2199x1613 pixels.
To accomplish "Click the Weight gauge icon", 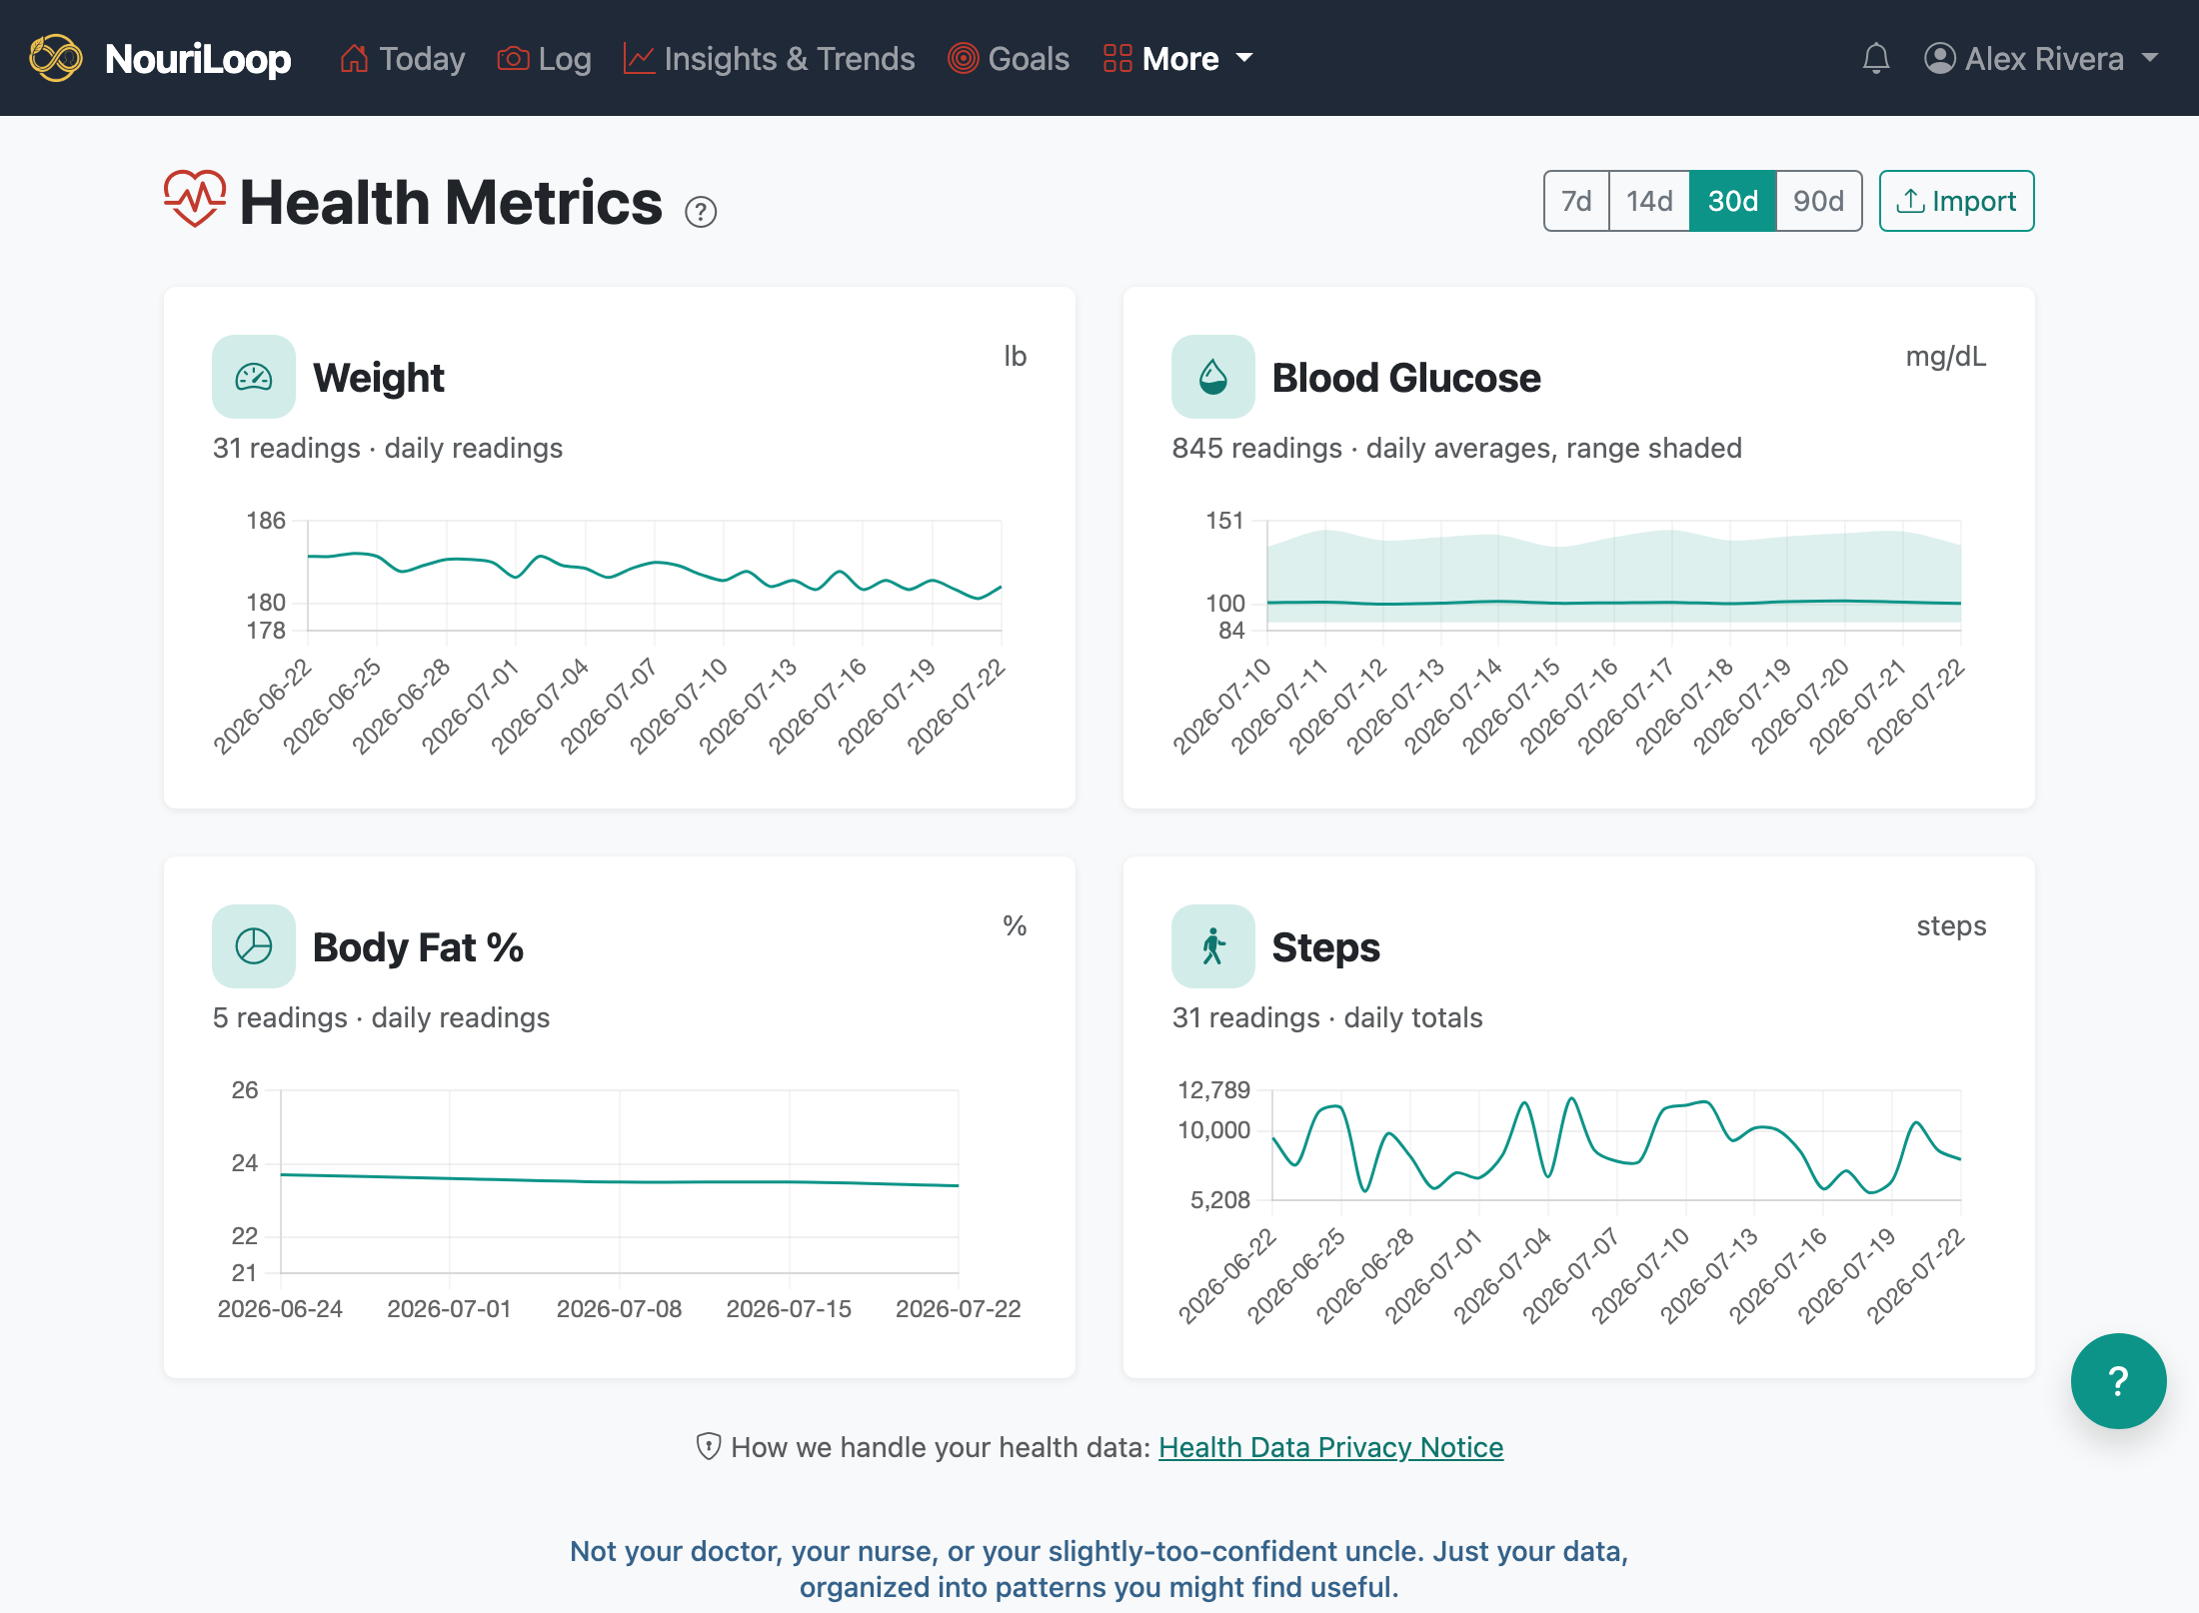I will tap(254, 377).
